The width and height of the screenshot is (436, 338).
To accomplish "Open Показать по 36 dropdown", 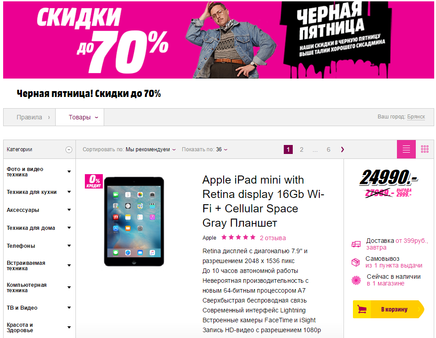I will pyautogui.click(x=205, y=149).
